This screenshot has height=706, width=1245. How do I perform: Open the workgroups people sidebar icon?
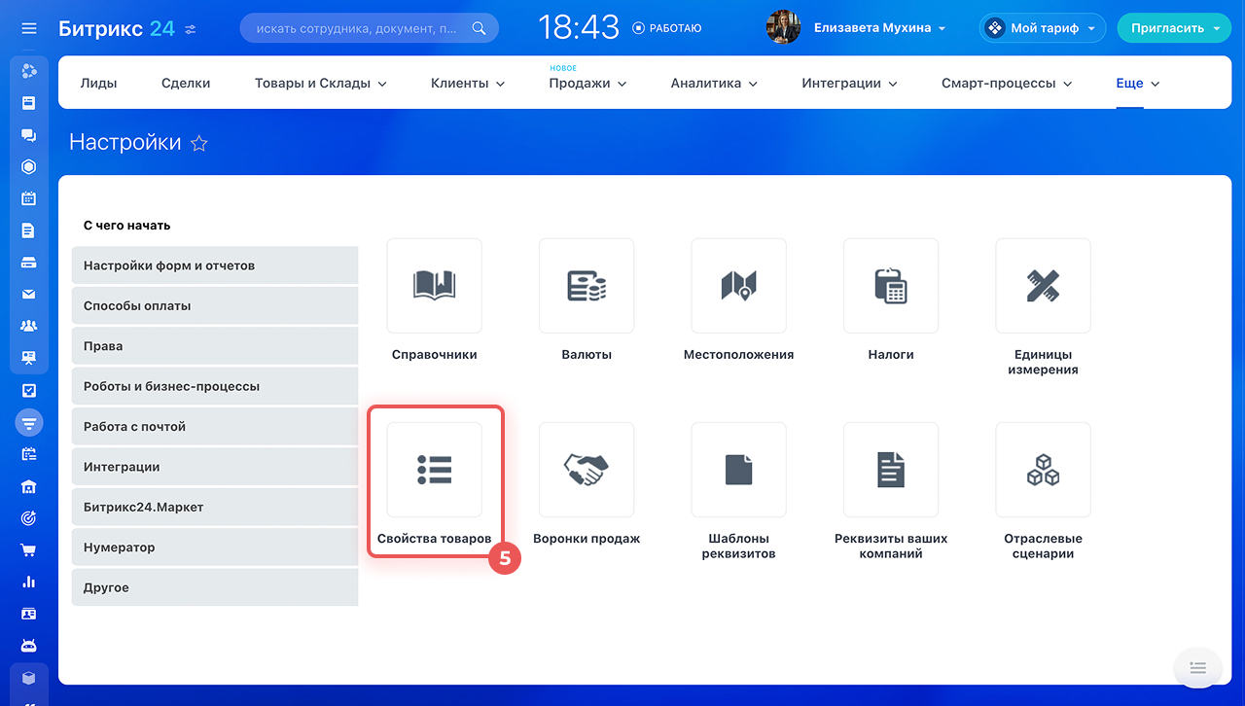point(29,326)
